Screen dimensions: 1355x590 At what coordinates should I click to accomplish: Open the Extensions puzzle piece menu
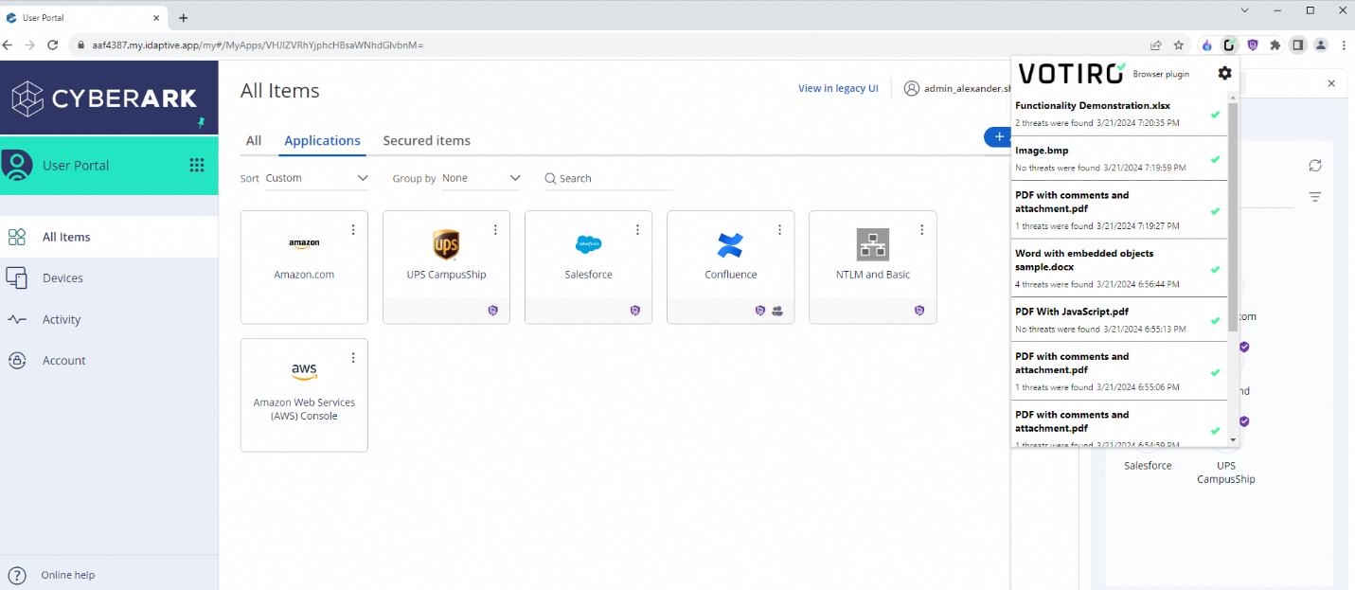[1275, 45]
